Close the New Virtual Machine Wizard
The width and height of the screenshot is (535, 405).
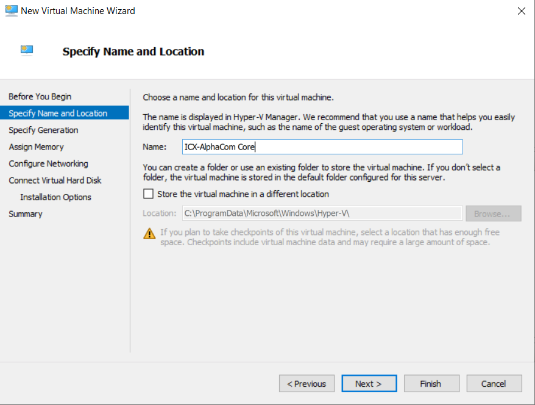point(521,10)
